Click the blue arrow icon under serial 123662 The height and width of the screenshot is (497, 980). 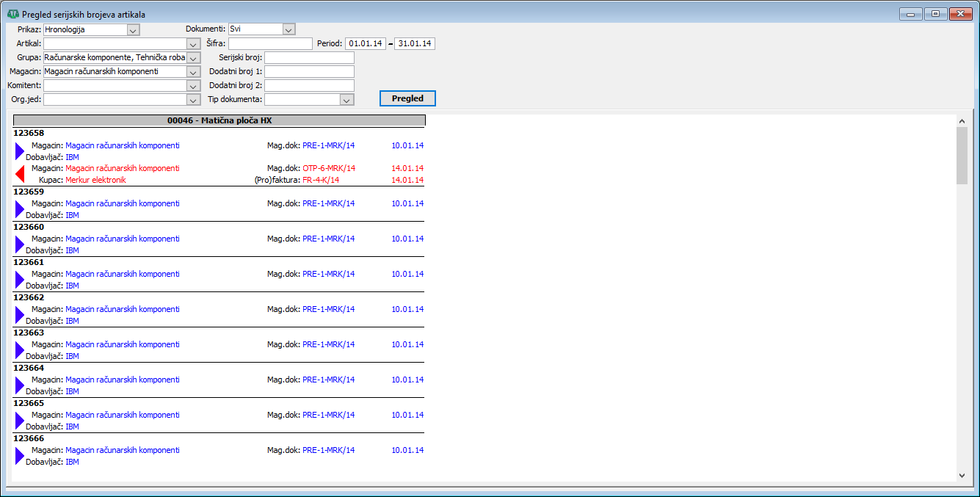[x=20, y=315]
